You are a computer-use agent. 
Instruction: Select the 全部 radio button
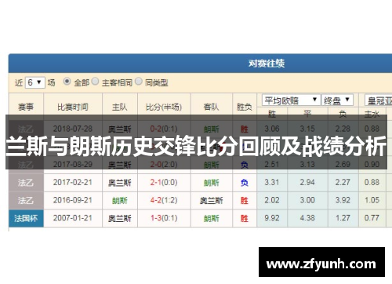pyautogui.click(x=67, y=82)
